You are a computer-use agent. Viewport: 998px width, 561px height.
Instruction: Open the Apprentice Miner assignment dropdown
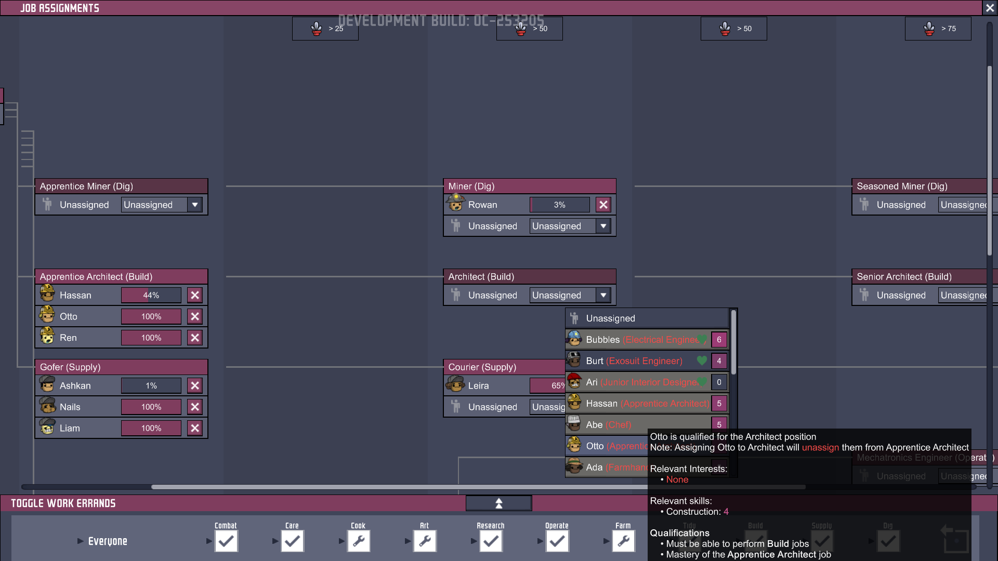pyautogui.click(x=195, y=205)
